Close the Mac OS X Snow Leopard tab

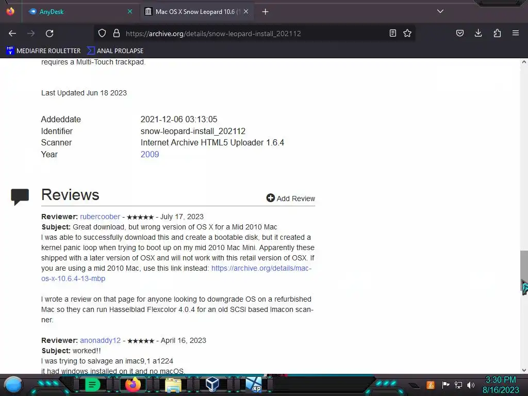pyautogui.click(x=246, y=11)
